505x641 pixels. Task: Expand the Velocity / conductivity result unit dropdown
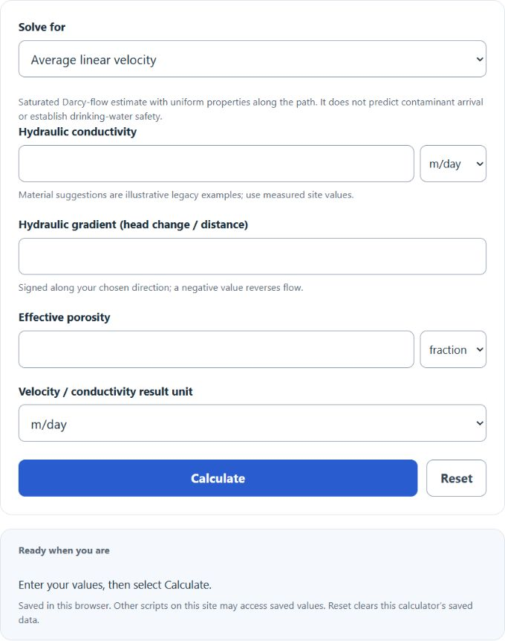tap(252, 423)
